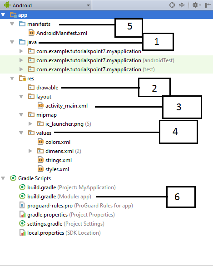Select strings.xml in values
The width and height of the screenshot is (213, 266).
[59, 160]
